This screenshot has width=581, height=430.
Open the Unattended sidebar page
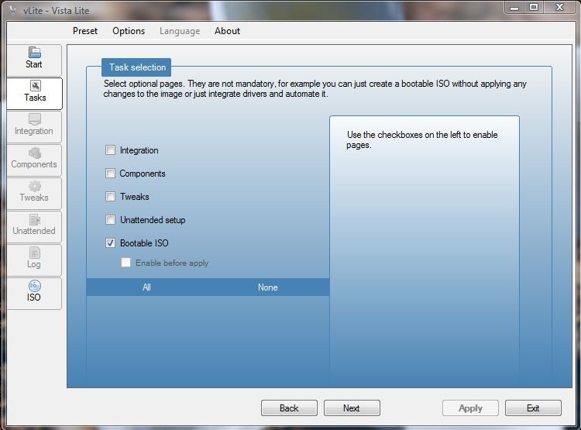coord(34,227)
